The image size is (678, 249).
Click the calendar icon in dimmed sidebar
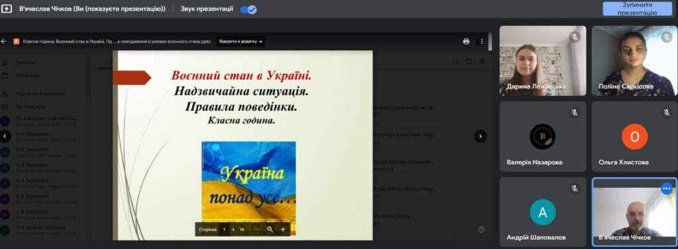(x=5, y=75)
